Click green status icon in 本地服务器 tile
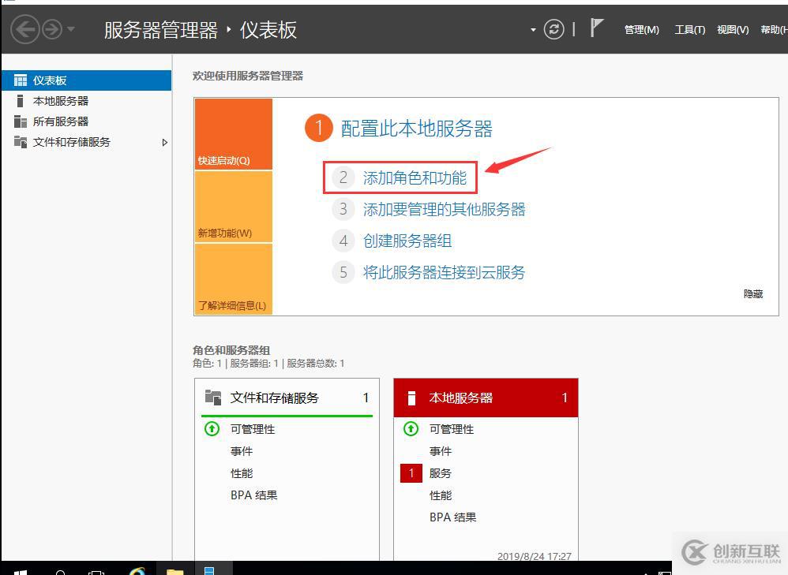 [x=411, y=429]
